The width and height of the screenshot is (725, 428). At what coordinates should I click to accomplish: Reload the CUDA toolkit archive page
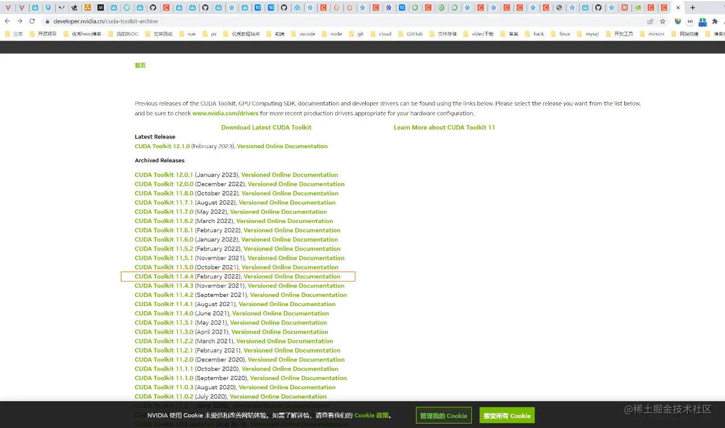(32, 21)
